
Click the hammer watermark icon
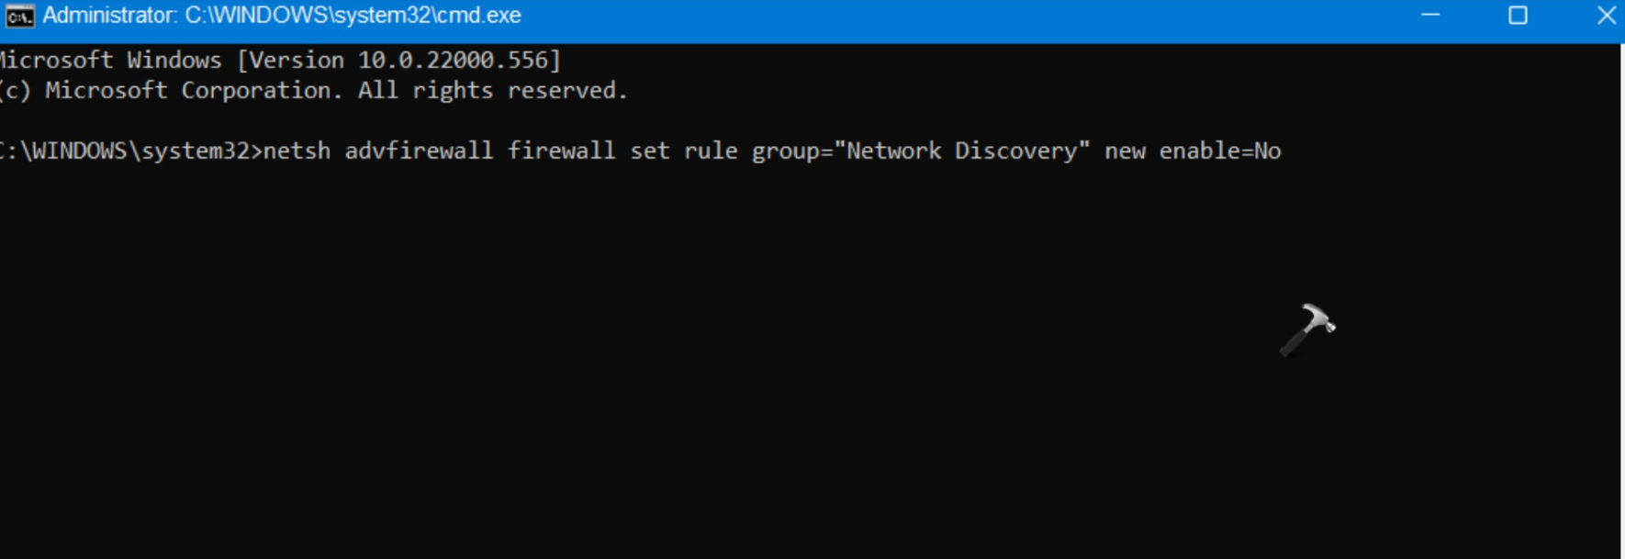click(1307, 330)
